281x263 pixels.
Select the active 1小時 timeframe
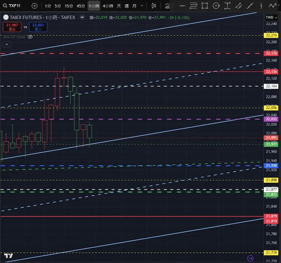(94, 6)
